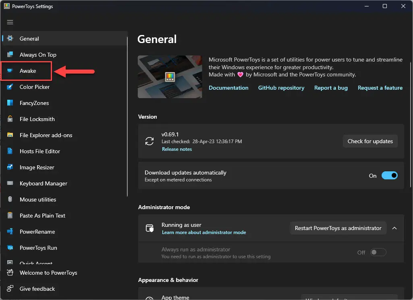Select General in the sidebar

64,38
